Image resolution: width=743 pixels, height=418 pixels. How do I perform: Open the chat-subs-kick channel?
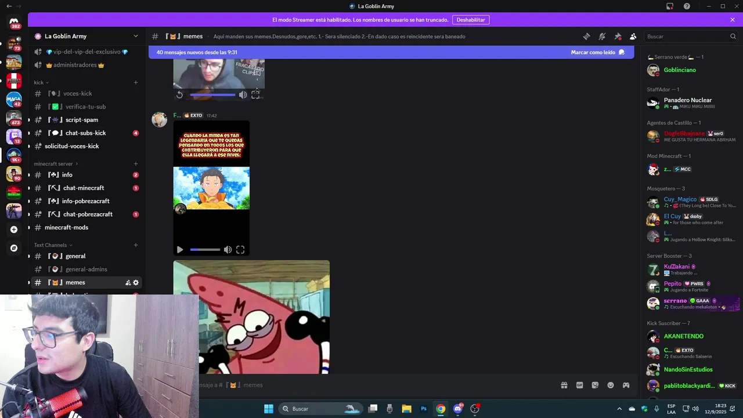(x=86, y=133)
